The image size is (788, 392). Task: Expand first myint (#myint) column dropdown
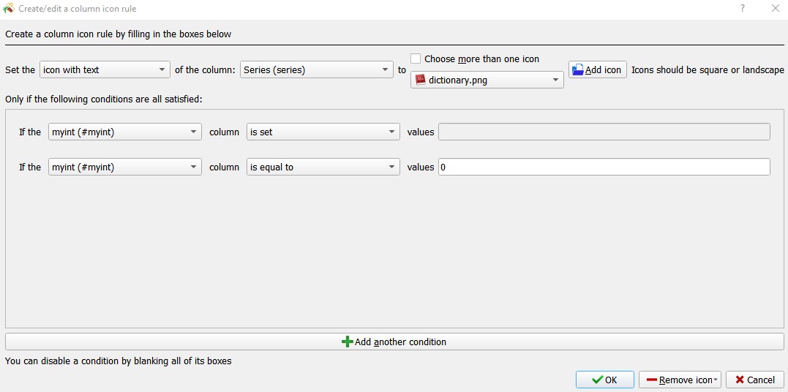[x=124, y=132]
